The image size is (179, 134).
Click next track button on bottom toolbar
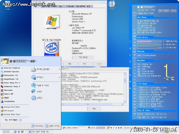pyautogui.click(x=121, y=128)
